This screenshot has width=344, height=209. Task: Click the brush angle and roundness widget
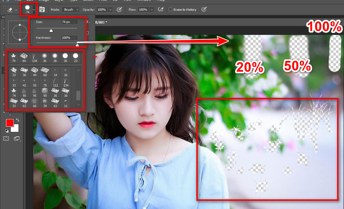point(20,32)
